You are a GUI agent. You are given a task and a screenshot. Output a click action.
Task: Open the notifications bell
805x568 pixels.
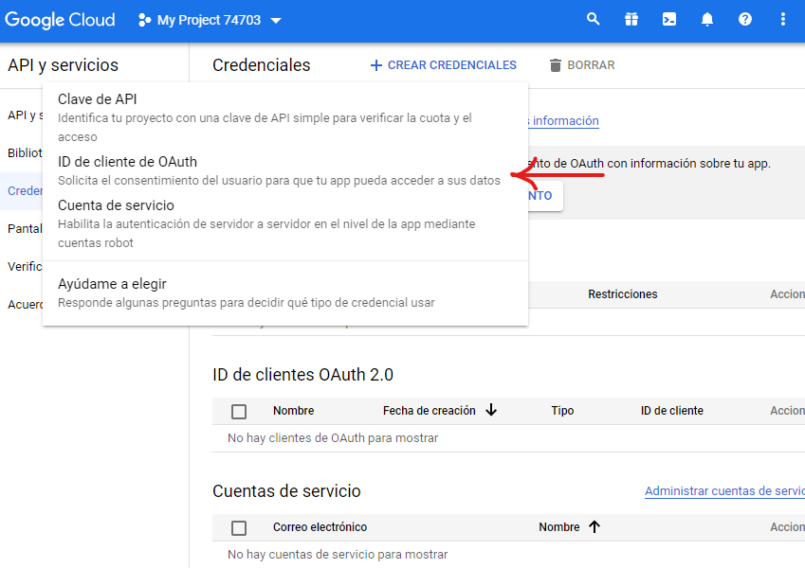pos(707,20)
